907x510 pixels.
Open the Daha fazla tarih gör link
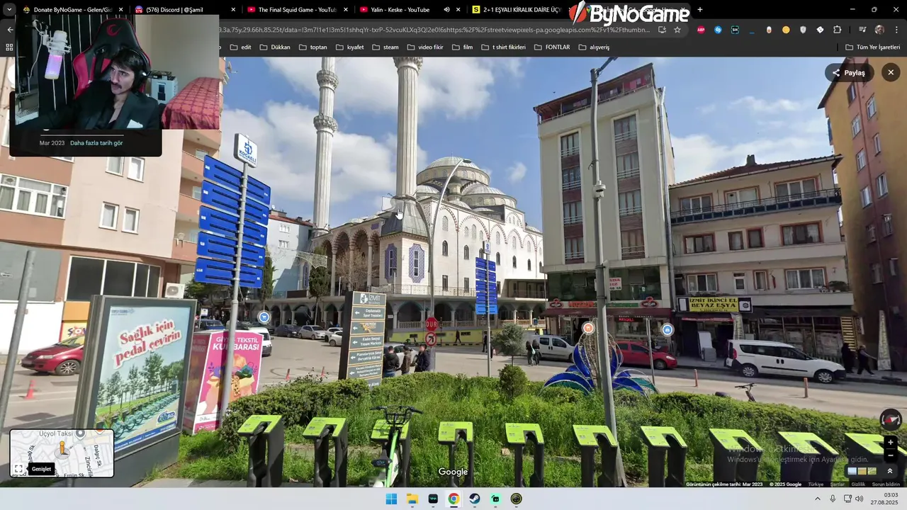point(96,143)
